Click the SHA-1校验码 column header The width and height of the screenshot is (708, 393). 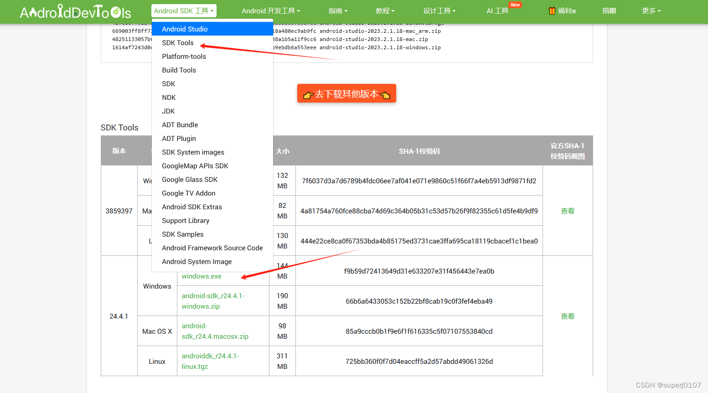[419, 151]
